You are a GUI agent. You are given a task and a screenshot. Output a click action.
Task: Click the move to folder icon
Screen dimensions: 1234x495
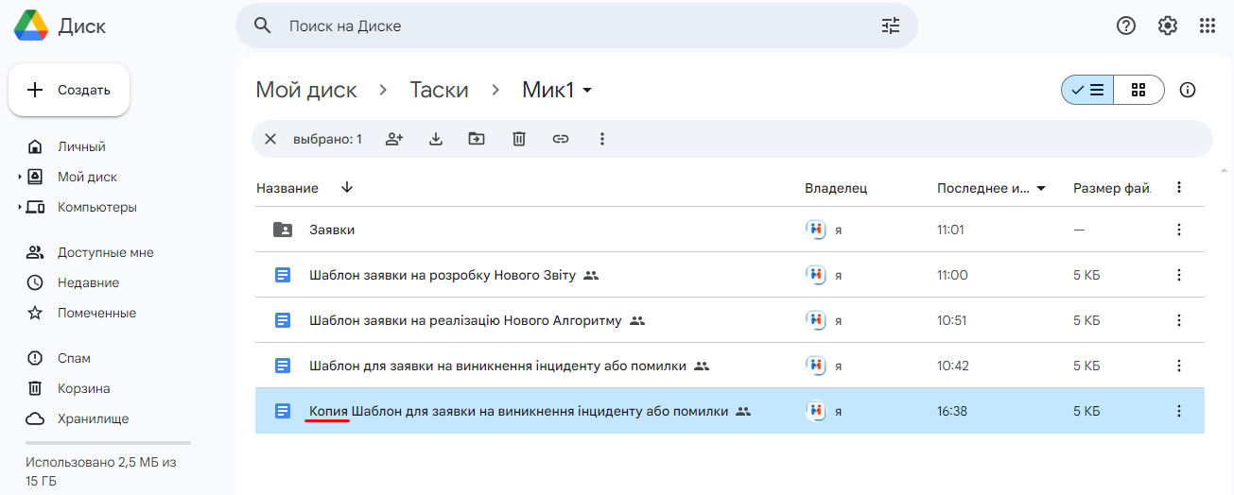(477, 139)
